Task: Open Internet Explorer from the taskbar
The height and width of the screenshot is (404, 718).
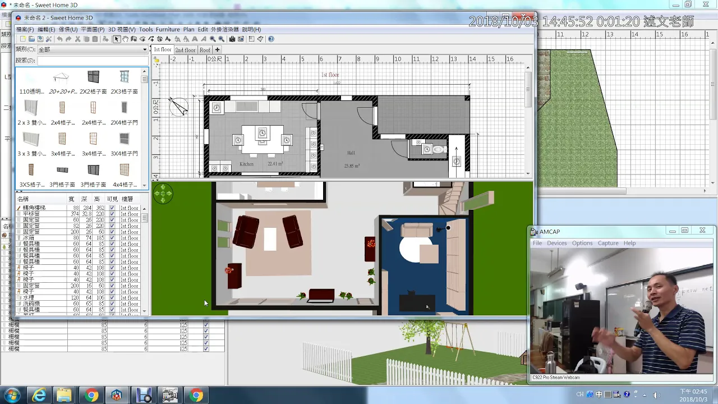Action: tap(39, 396)
